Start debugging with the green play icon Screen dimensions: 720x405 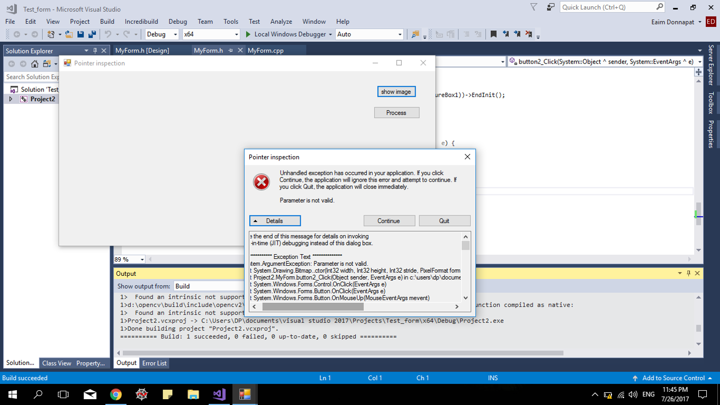pyautogui.click(x=248, y=34)
